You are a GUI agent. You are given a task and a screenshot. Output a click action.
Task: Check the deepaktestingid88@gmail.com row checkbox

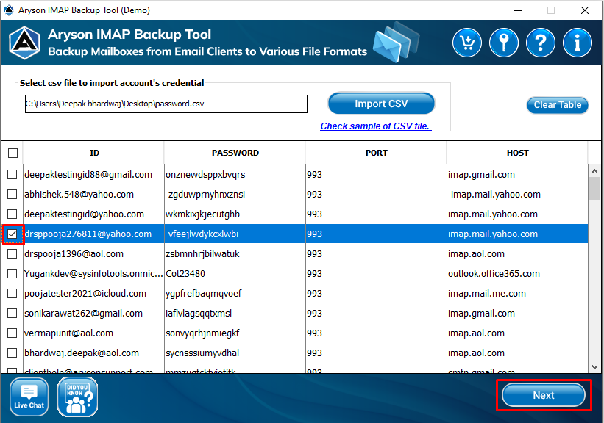click(13, 175)
